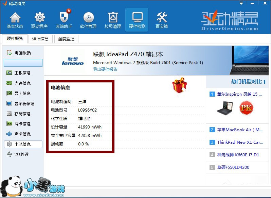Click rank 1 number badge

pos(212,94)
